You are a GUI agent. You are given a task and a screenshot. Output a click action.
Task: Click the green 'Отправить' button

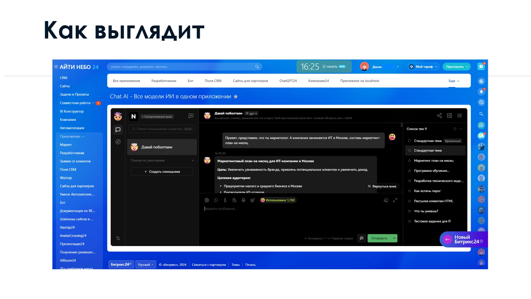click(379, 238)
